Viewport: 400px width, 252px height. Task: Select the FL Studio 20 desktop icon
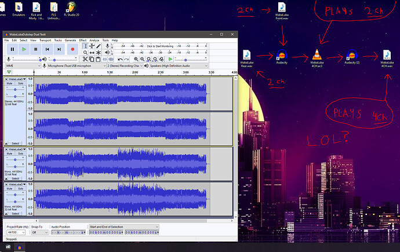(71, 9)
